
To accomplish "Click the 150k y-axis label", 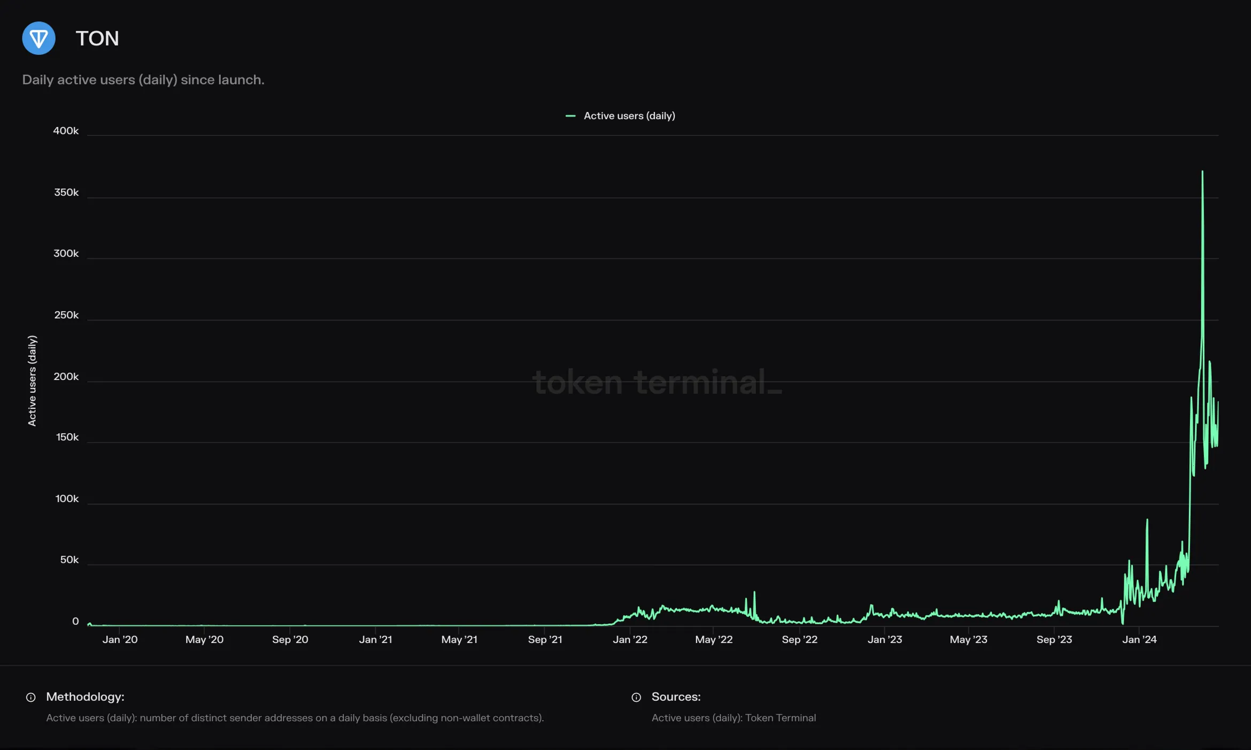I will click(x=67, y=437).
